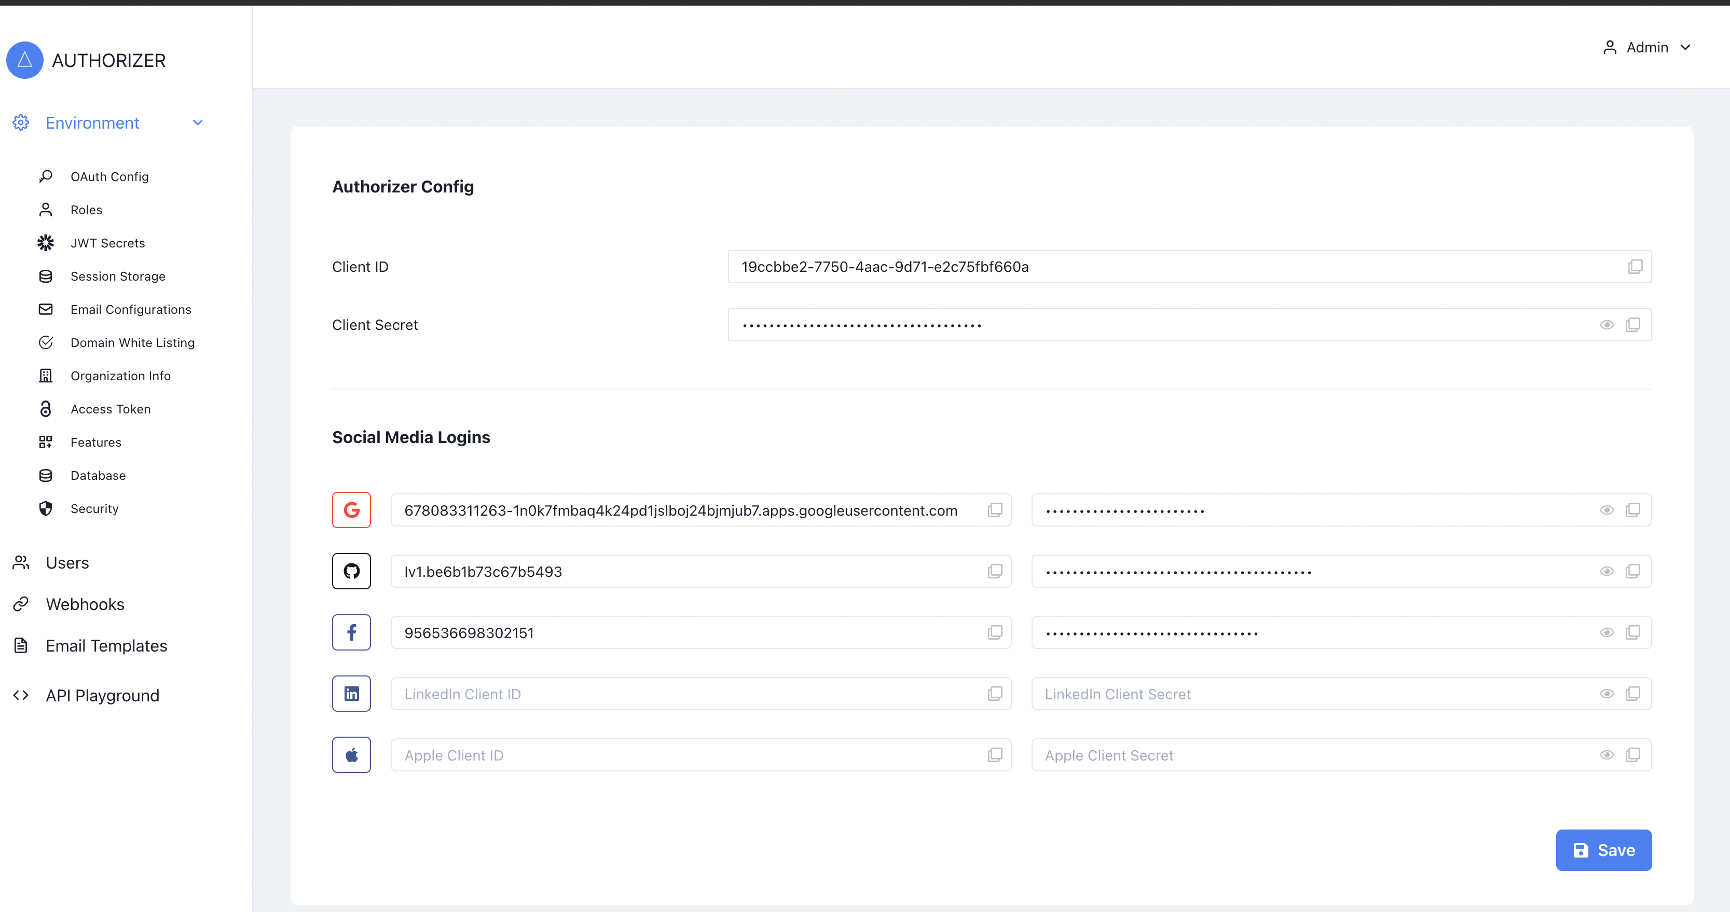
Task: Copy the Google client ID
Action: [995, 510]
